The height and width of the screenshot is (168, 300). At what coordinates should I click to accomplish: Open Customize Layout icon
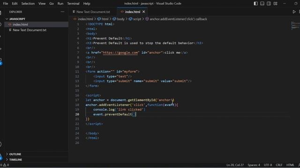(275, 3)
